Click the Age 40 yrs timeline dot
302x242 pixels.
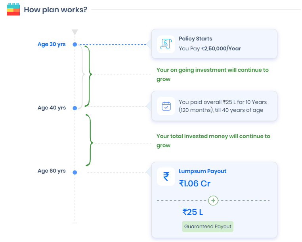point(75,108)
